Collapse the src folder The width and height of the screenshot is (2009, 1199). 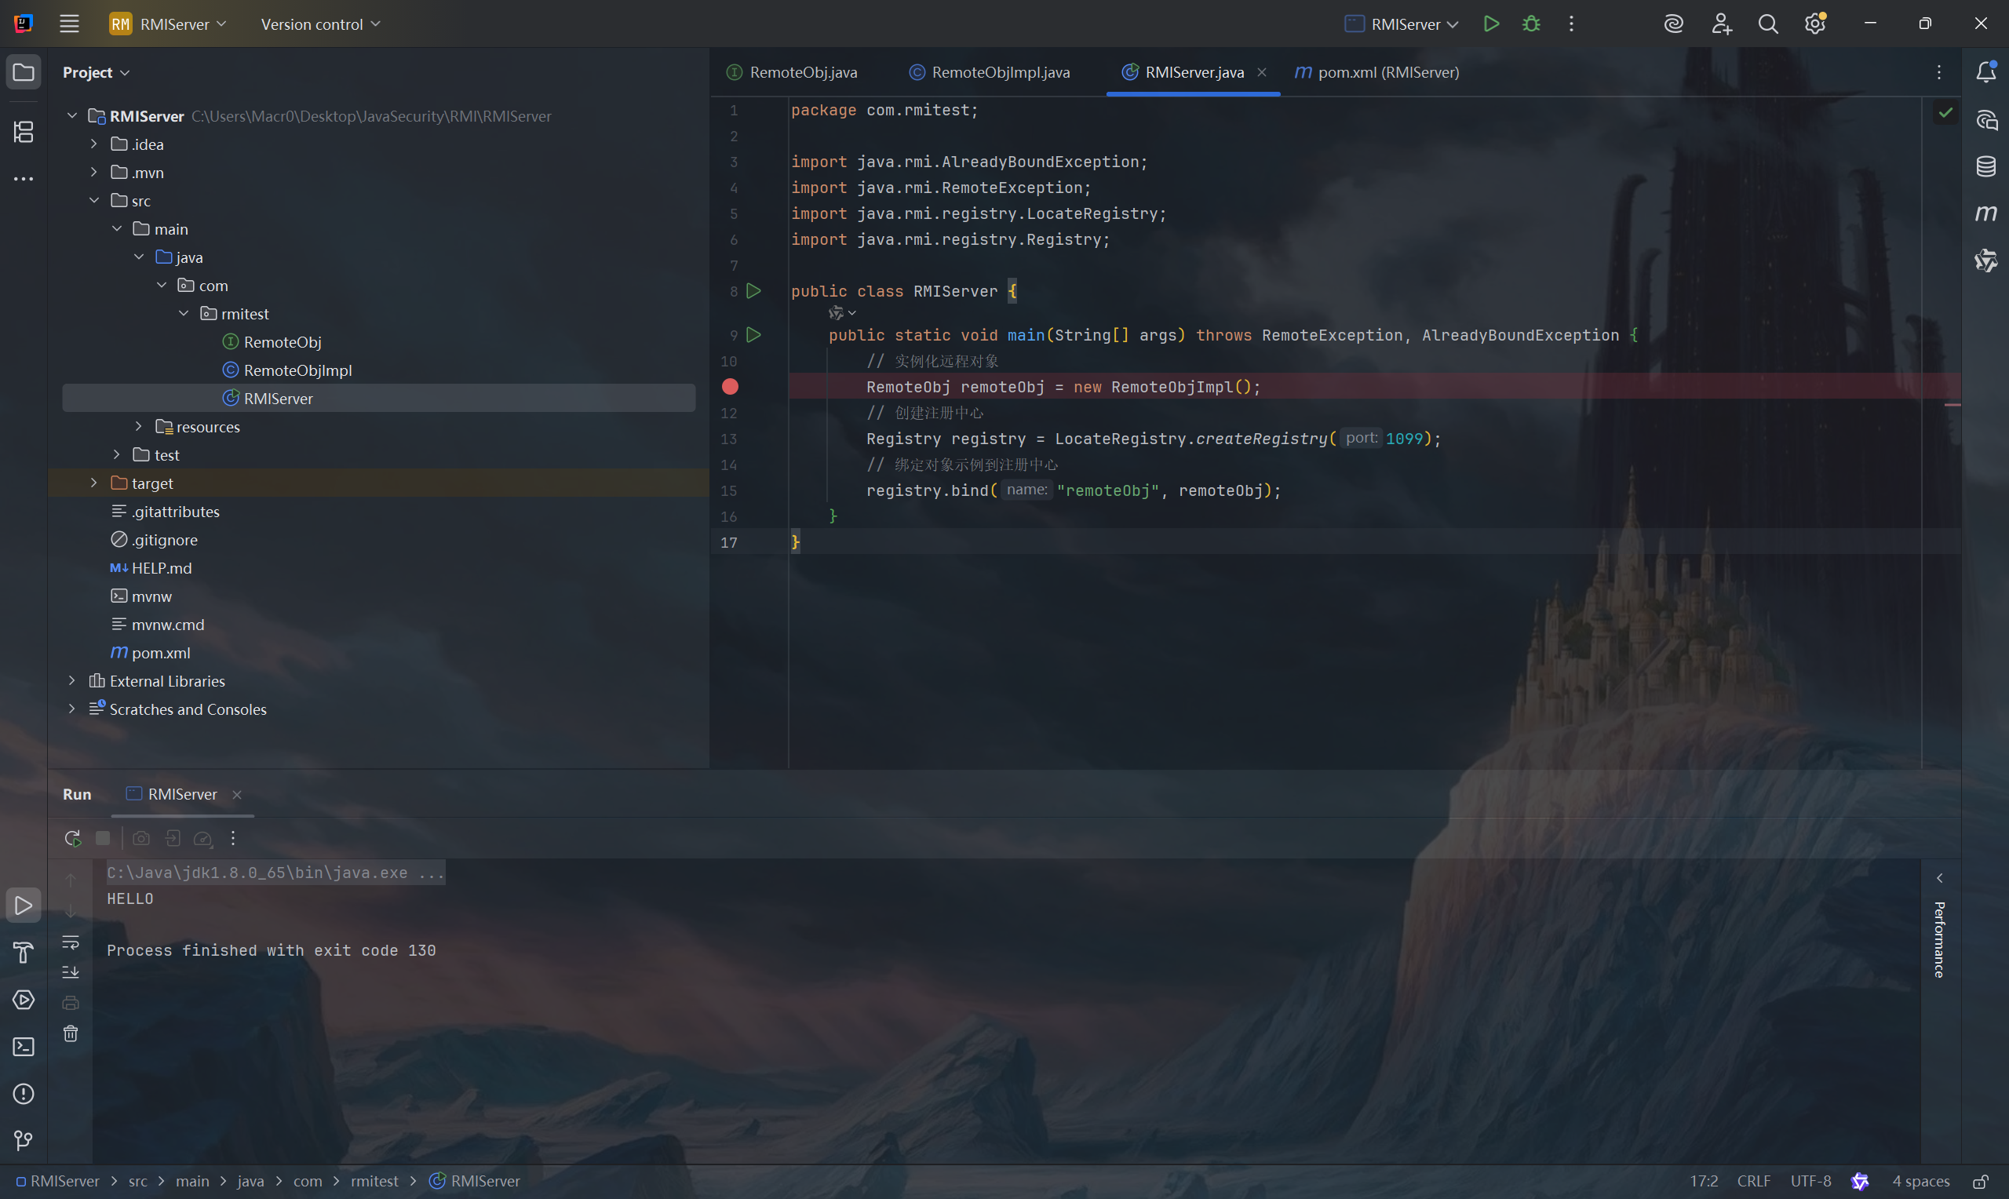pyautogui.click(x=93, y=200)
